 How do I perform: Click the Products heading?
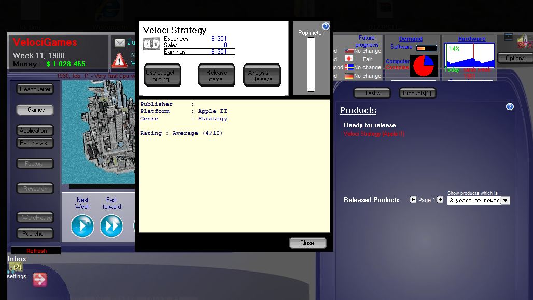358,110
